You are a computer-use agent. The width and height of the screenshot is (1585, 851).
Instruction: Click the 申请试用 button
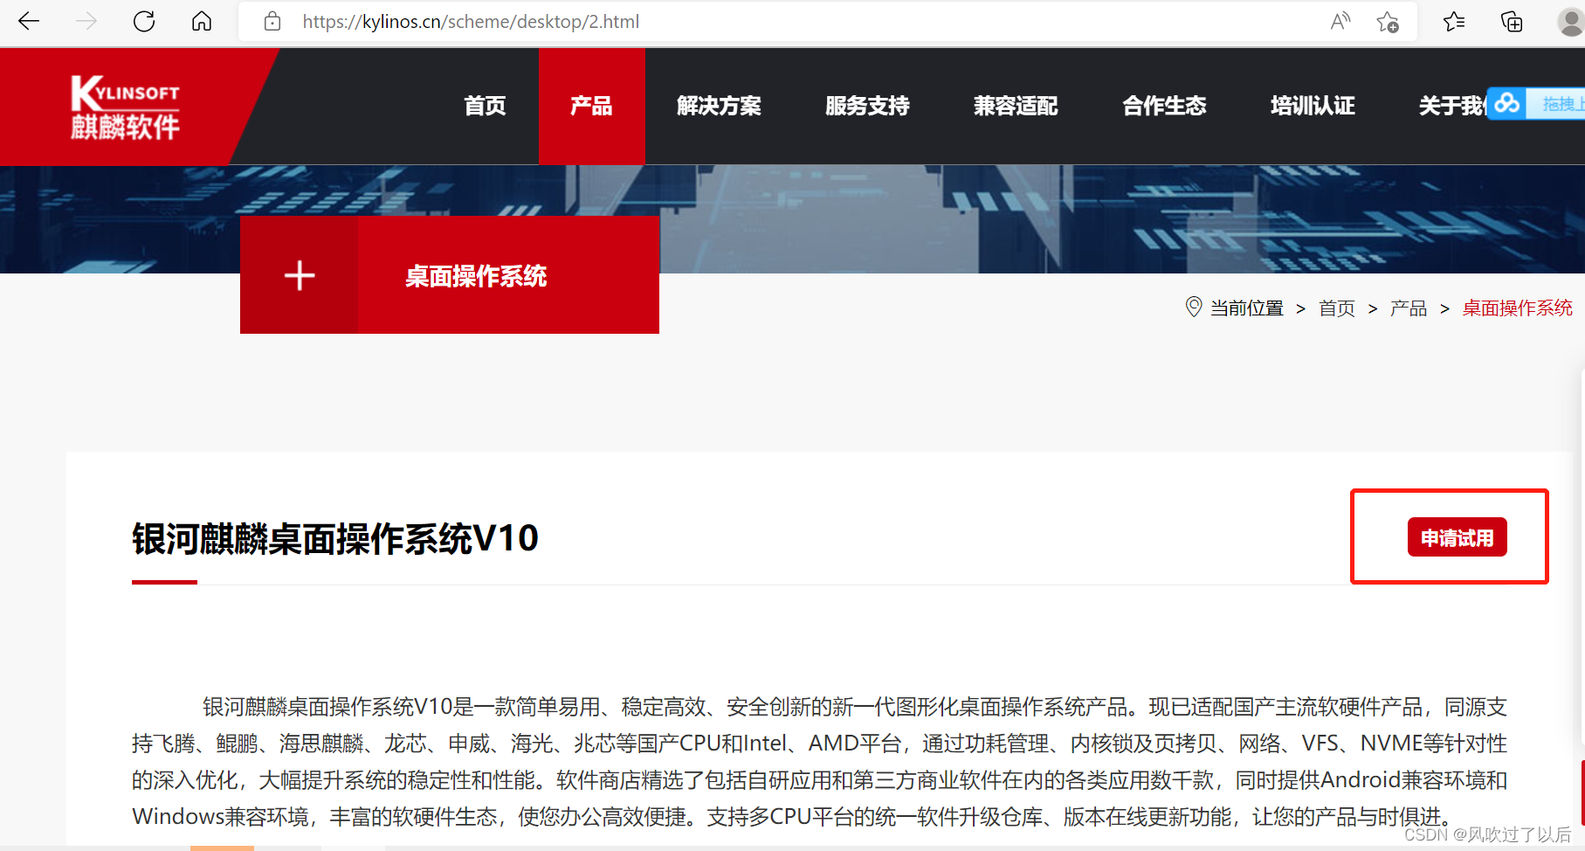click(x=1457, y=537)
